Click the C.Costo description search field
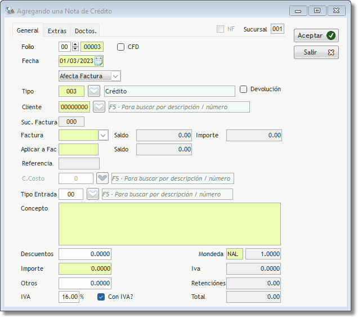Viewport: 358px width, 318px height. (173, 178)
